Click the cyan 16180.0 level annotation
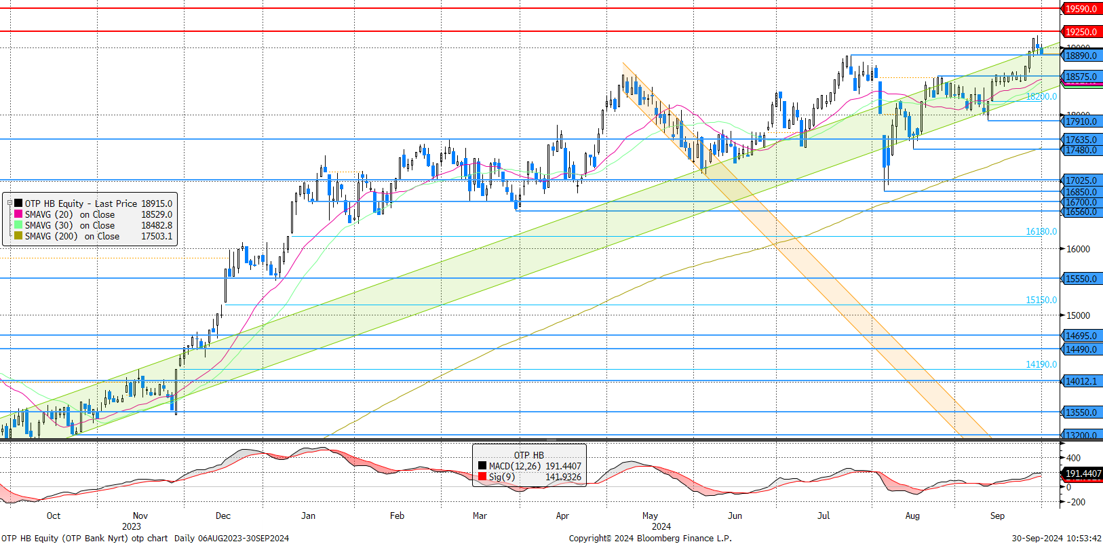Image resolution: width=1103 pixels, height=544 pixels. [1041, 231]
